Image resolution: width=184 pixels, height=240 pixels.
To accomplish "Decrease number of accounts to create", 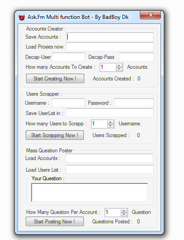I will (x=119, y=69).
